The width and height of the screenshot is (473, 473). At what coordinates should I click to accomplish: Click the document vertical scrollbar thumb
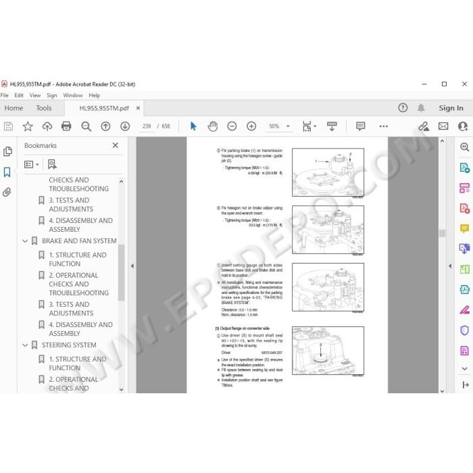[x=442, y=233]
